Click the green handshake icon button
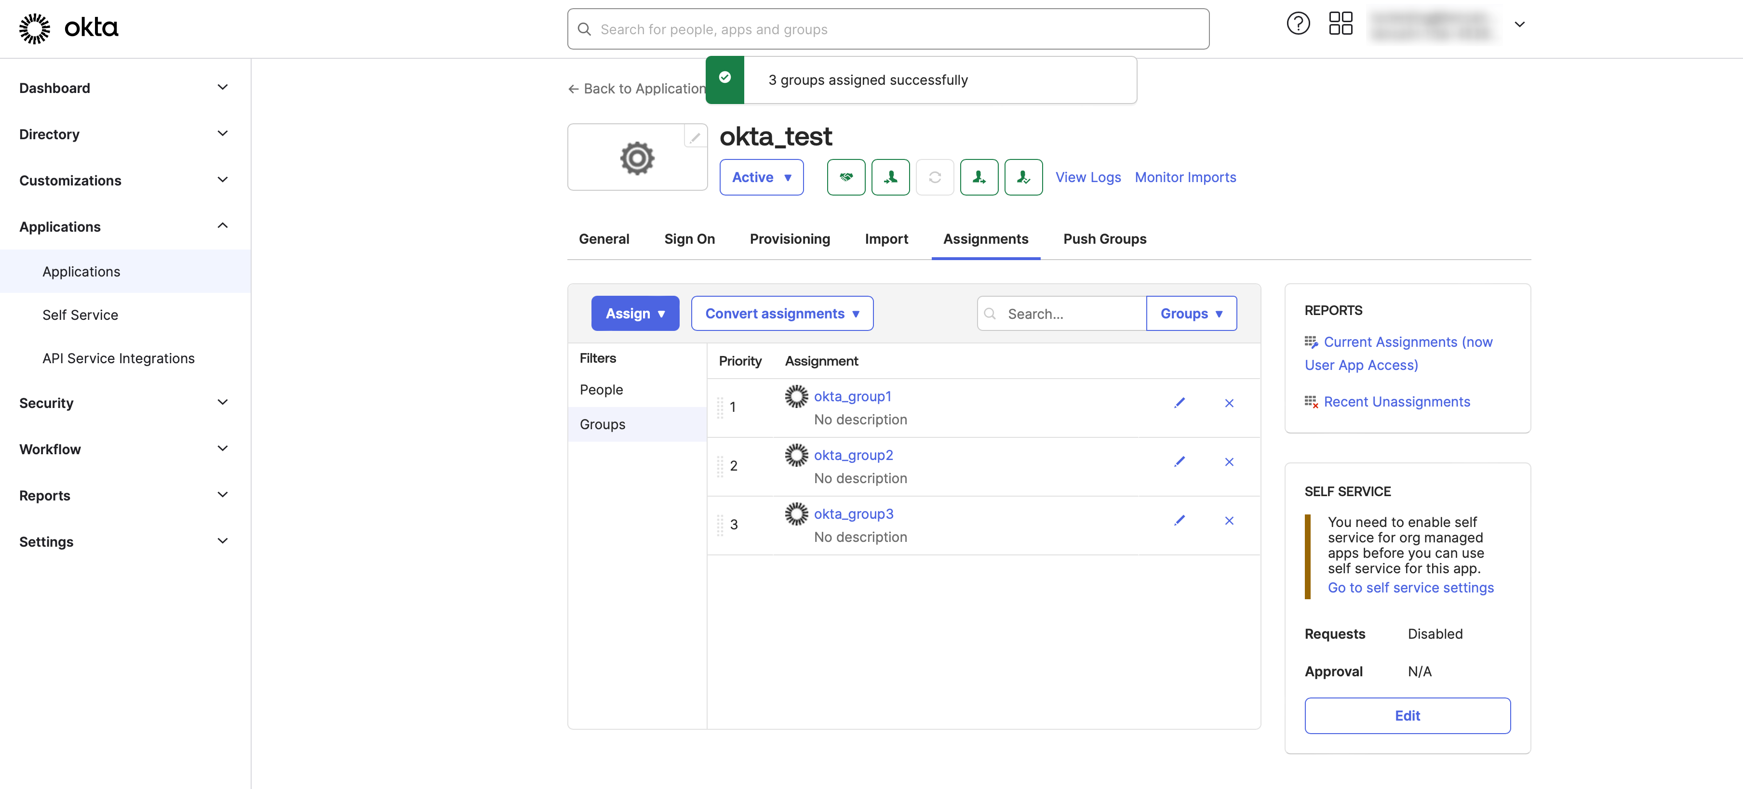Image resolution: width=1743 pixels, height=789 pixels. (846, 177)
